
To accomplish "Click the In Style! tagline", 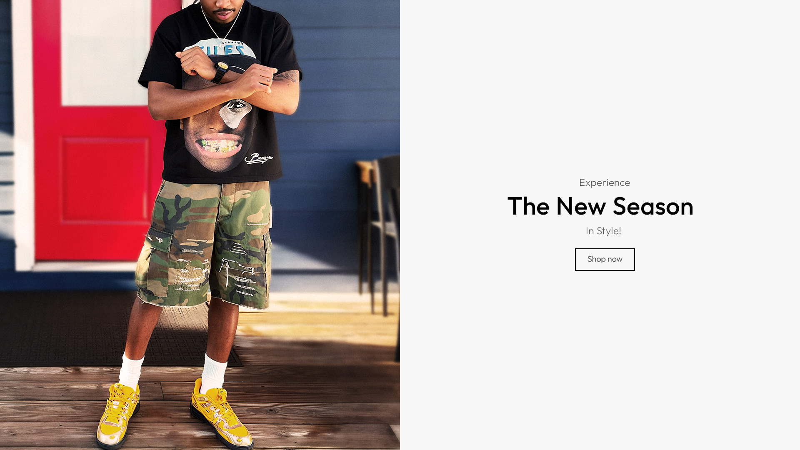I will pyautogui.click(x=603, y=231).
